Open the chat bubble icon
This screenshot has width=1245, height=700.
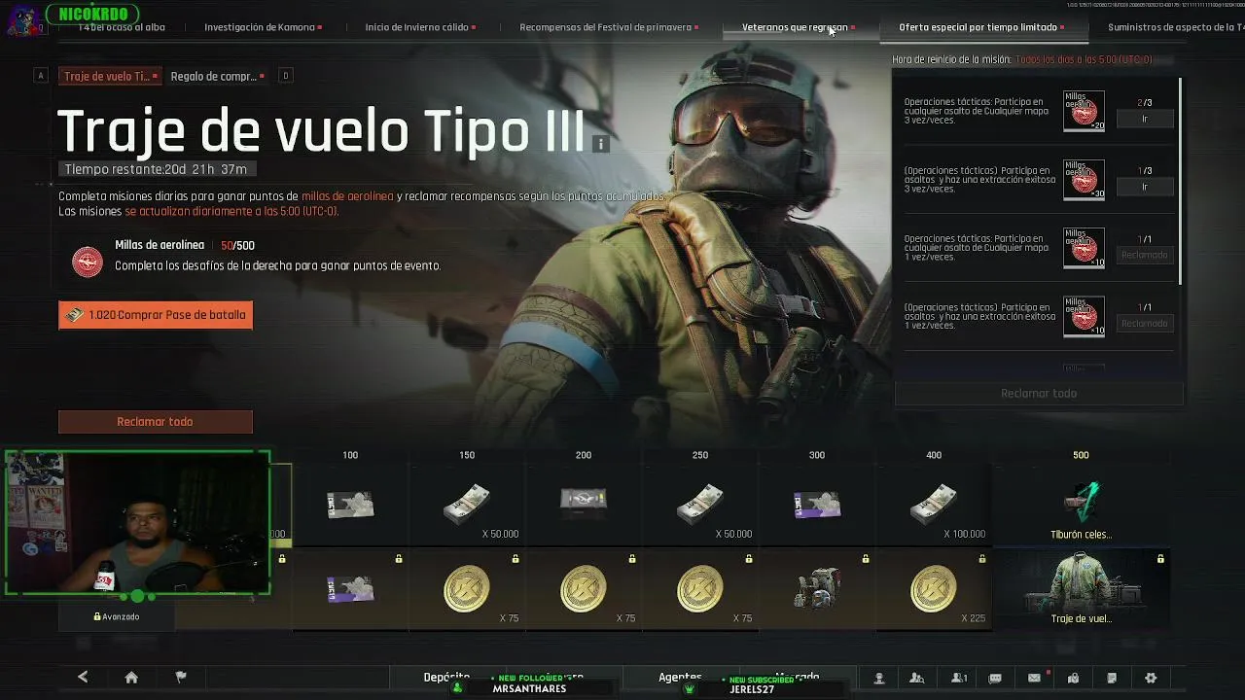(x=995, y=678)
